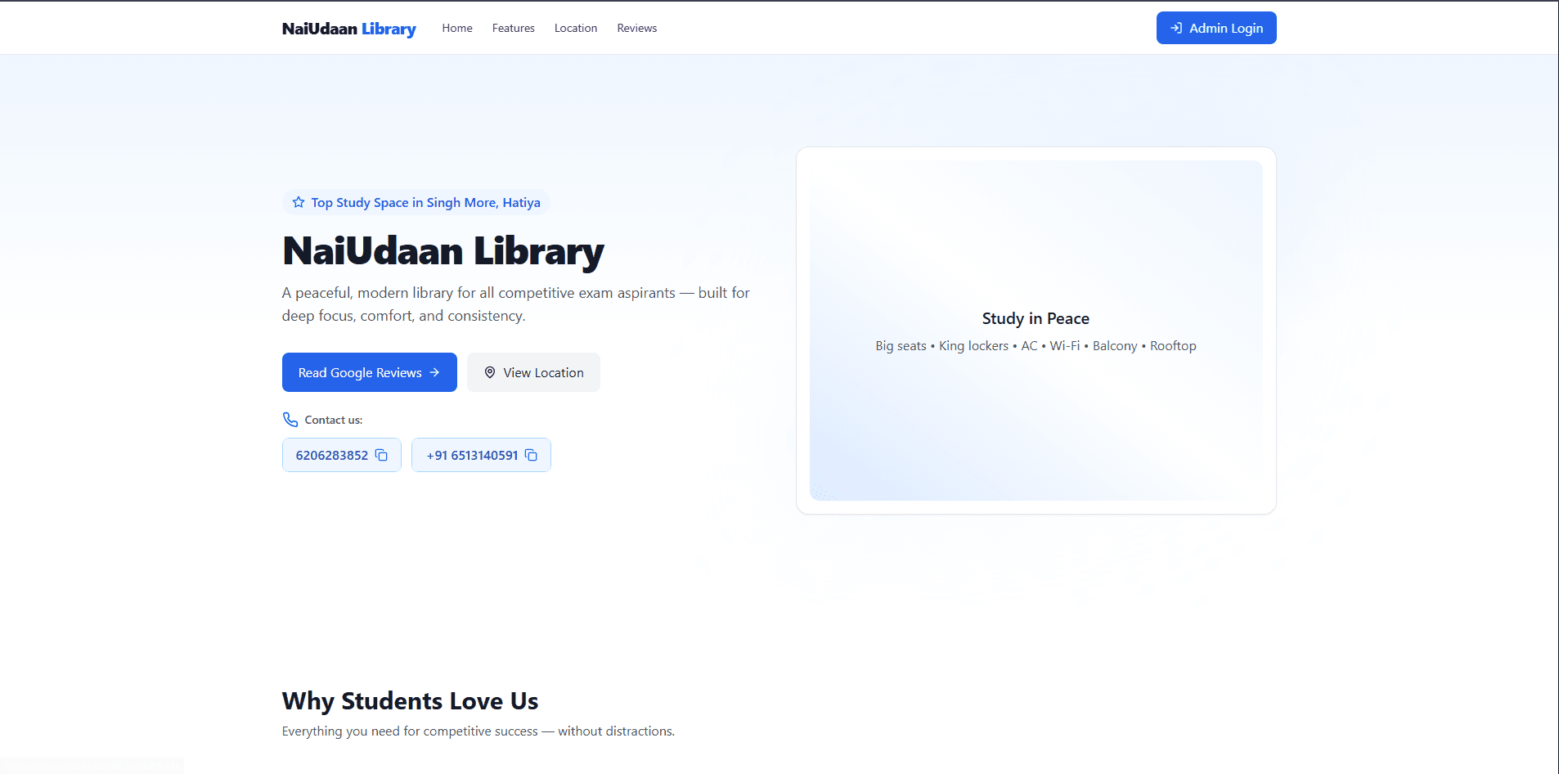1559x774 pixels.
Task: Click the phone icon next to Contact us
Action: 290,419
